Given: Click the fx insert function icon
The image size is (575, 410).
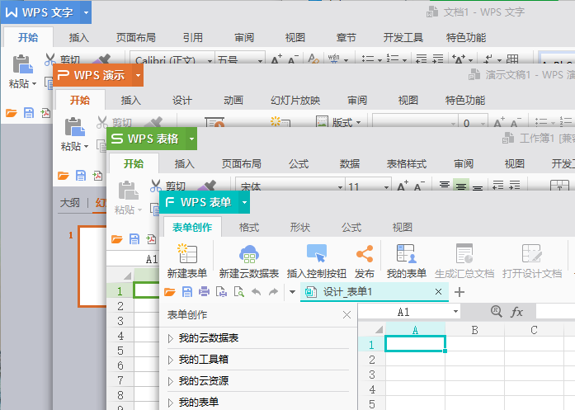Looking at the screenshot, I should tap(517, 312).
